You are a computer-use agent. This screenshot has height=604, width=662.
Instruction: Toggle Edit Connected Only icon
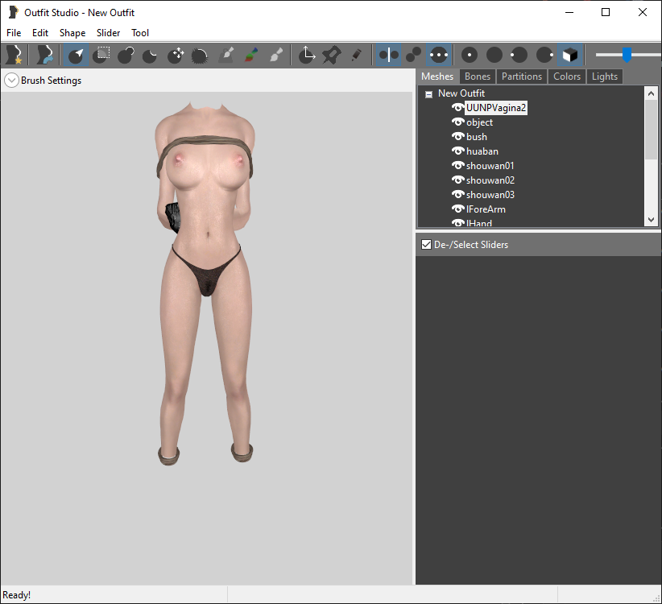click(413, 55)
